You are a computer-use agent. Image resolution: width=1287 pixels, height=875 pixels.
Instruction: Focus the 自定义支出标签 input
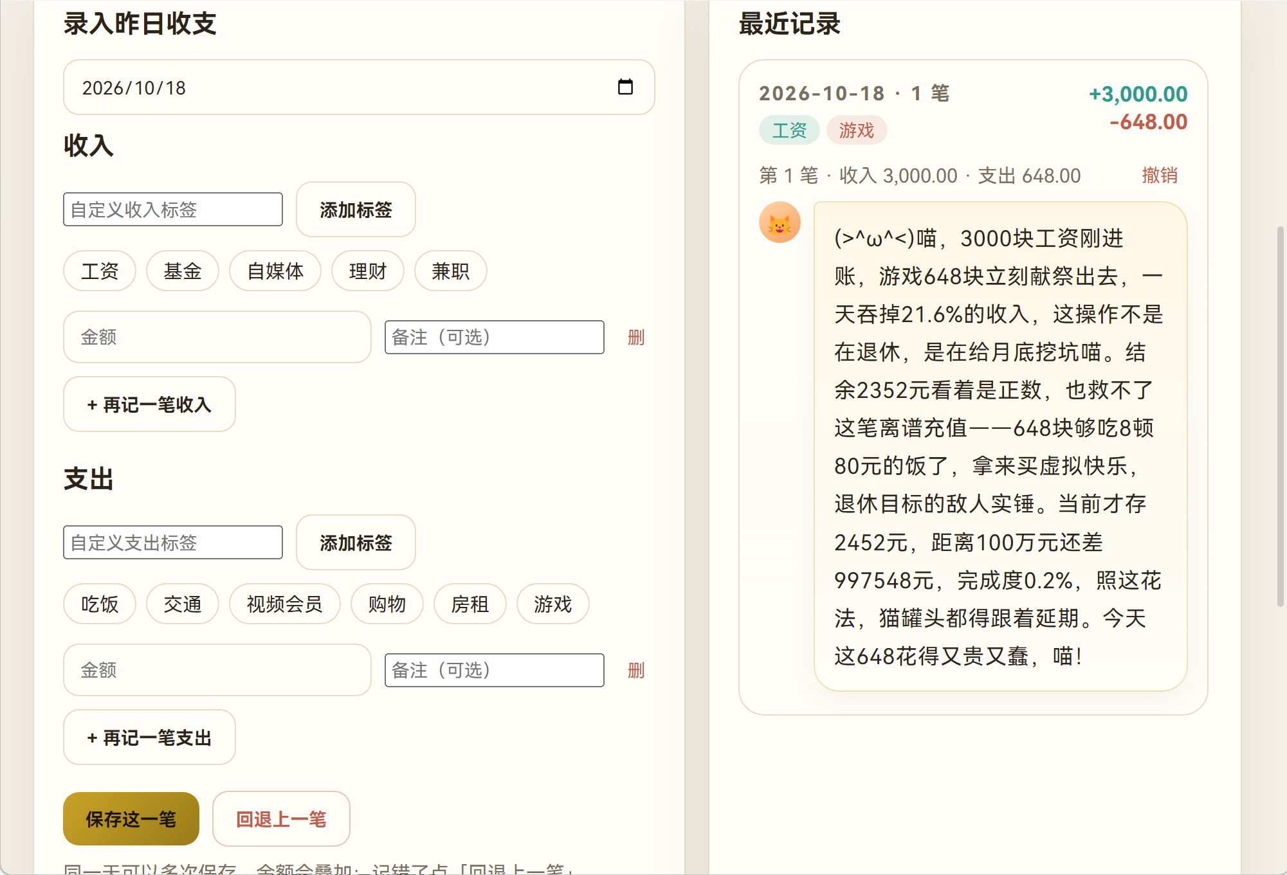[173, 543]
